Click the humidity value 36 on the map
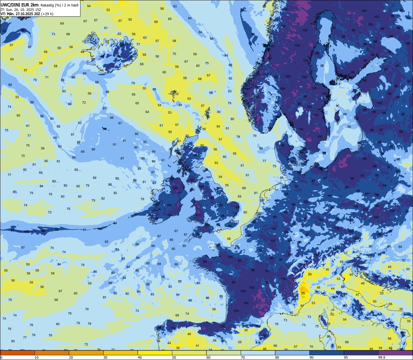 tap(327, 269)
